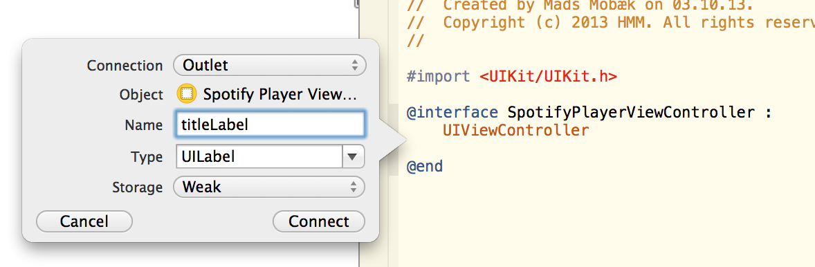Viewport: 815px width, 267px height.
Task: Cancel the outlet connection popover
Action: coord(84,221)
